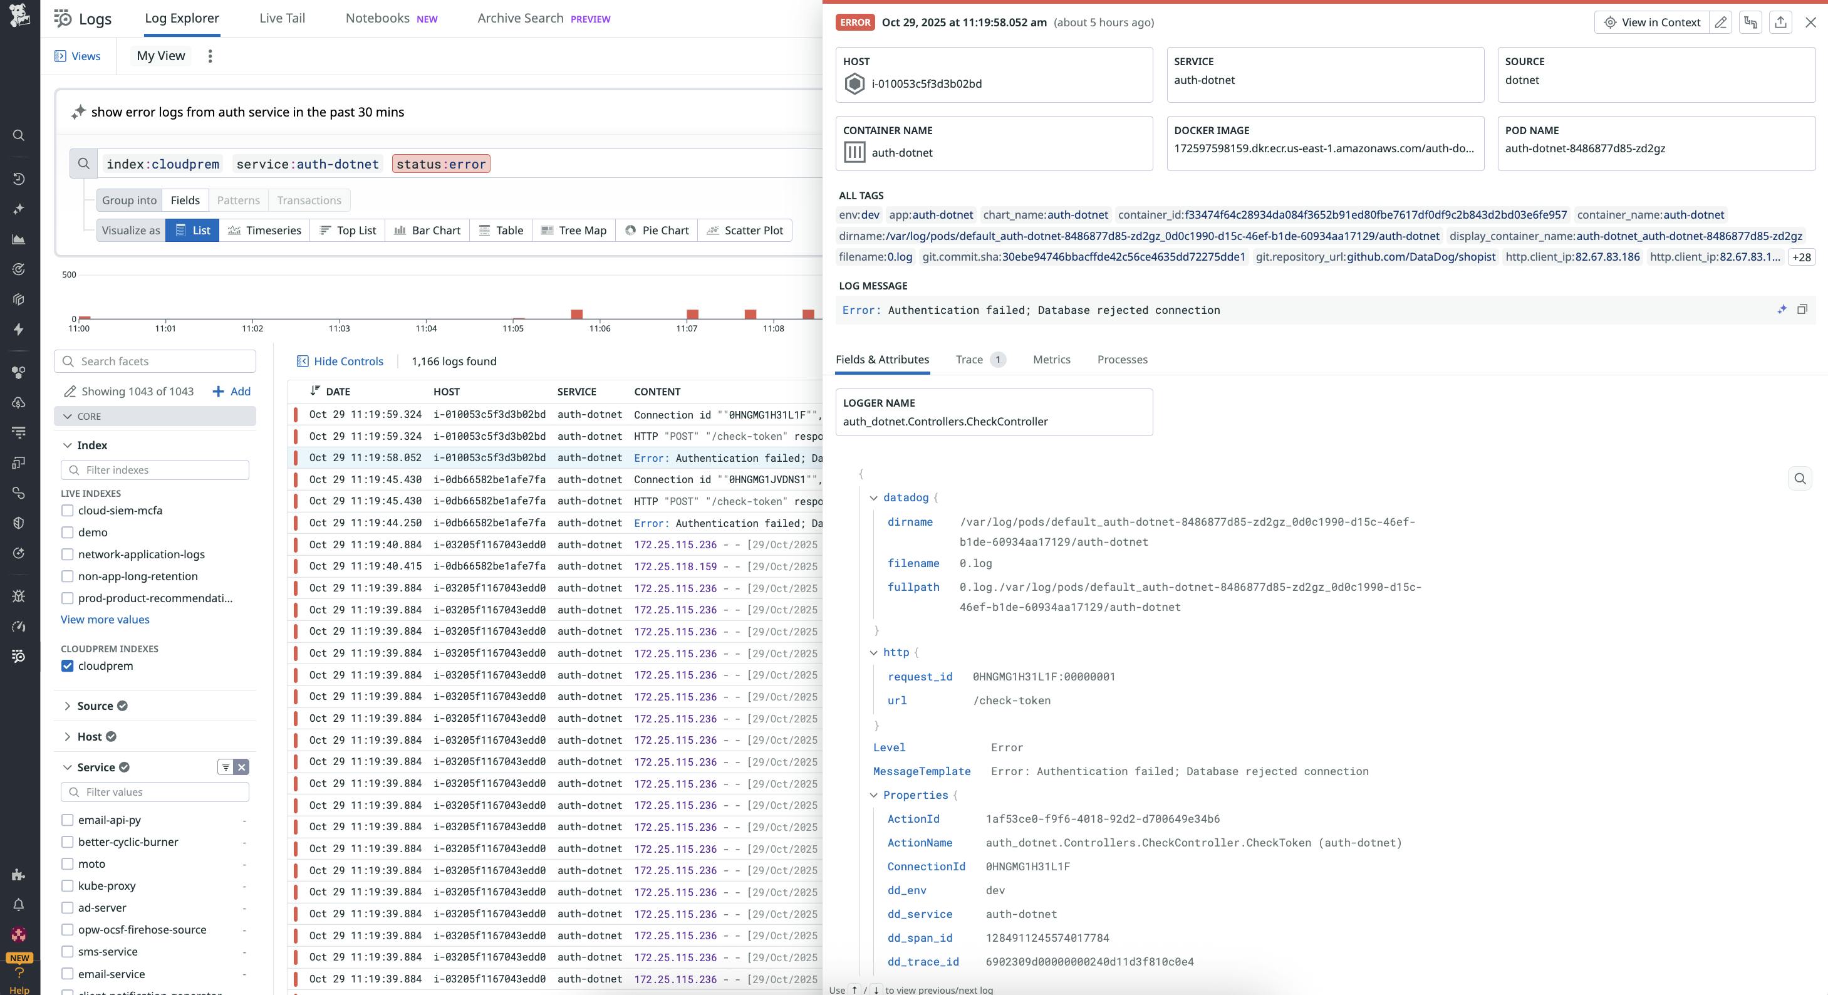Open the search icon in the left sidebar
Image resolution: width=1828 pixels, height=995 pixels.
(x=18, y=135)
